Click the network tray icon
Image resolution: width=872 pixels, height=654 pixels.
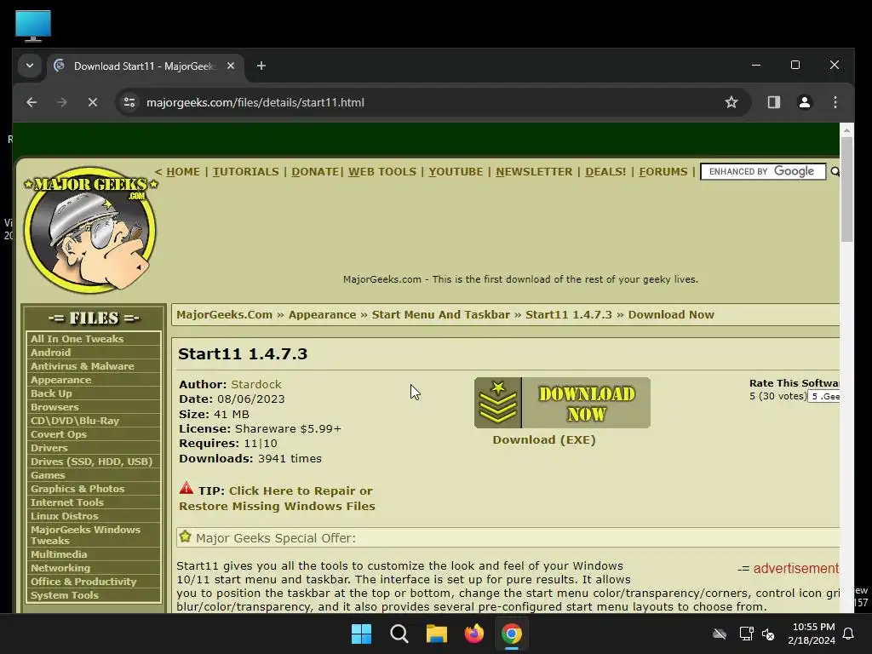746,634
